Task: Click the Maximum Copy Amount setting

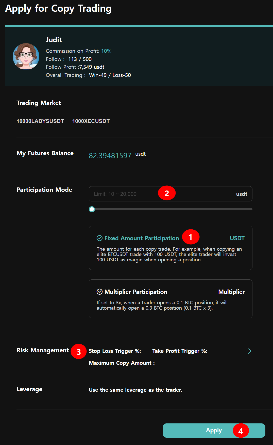Action: tap(122, 363)
